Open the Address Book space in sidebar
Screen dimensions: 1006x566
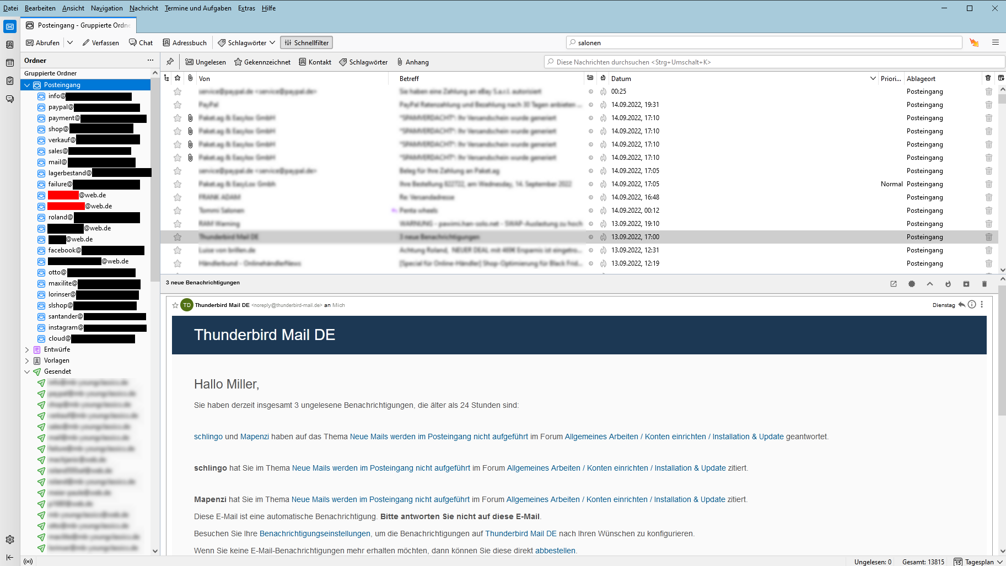[x=10, y=45]
